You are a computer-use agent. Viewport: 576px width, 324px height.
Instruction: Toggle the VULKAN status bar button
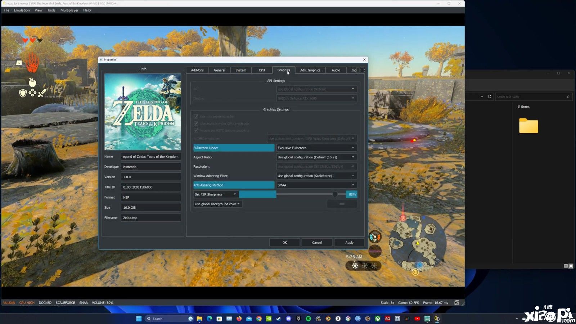coord(9,303)
